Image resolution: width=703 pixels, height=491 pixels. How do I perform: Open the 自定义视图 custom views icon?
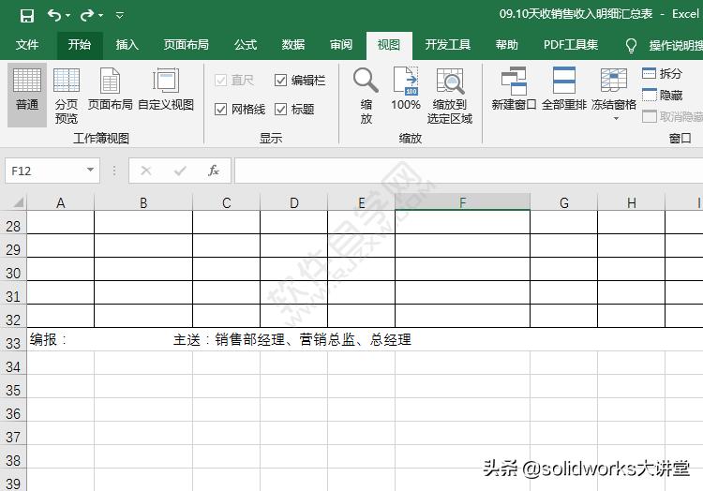click(x=166, y=89)
